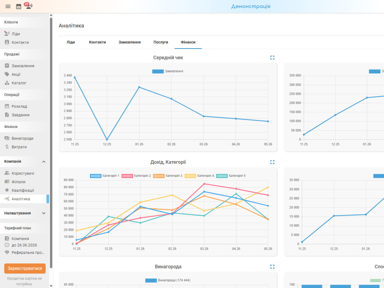Open the hamburger menu icon
384x288 pixels.
[8, 7]
